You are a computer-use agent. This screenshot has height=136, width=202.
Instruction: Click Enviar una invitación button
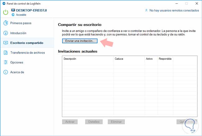coord(80,41)
